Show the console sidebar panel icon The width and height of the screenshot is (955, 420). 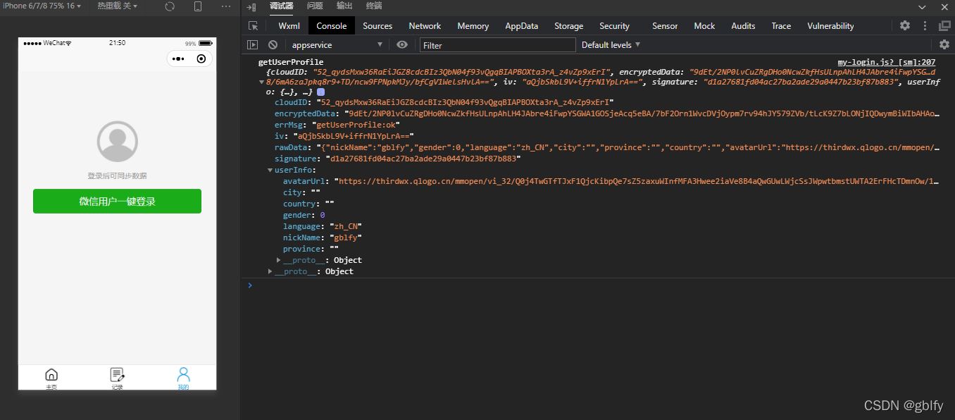click(x=253, y=45)
